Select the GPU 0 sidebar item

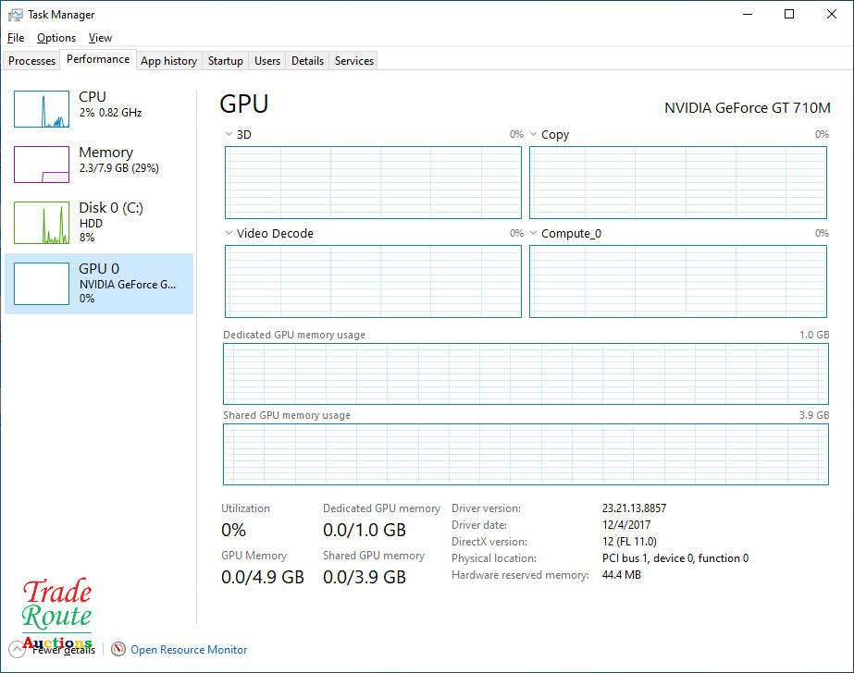click(99, 283)
